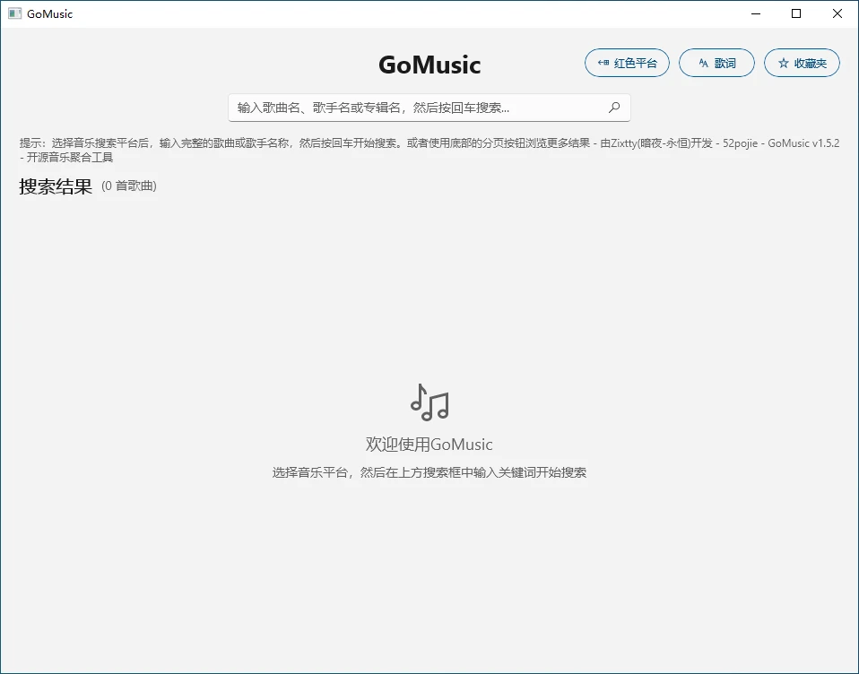
Task: Click the arrow icon beside 红色平台
Action: [x=603, y=64]
